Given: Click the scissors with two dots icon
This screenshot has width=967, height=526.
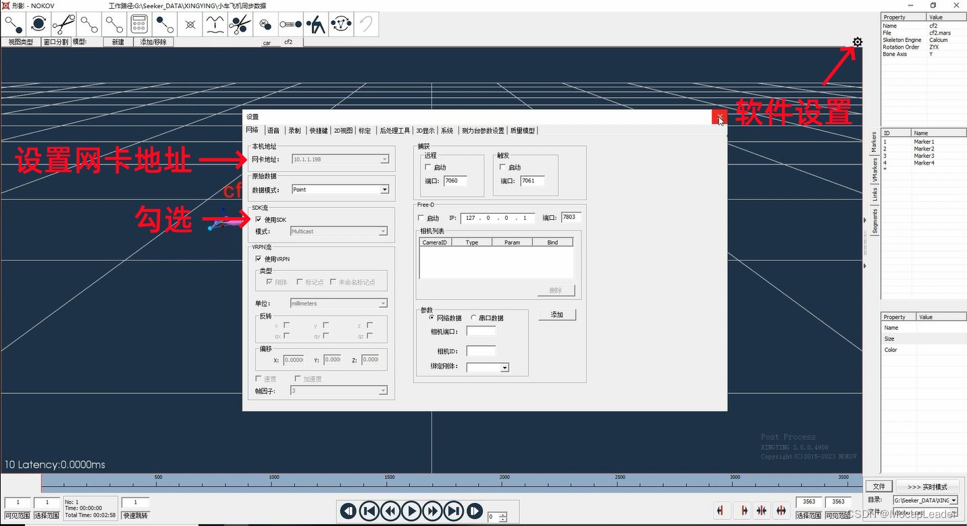Looking at the screenshot, I should [x=240, y=24].
